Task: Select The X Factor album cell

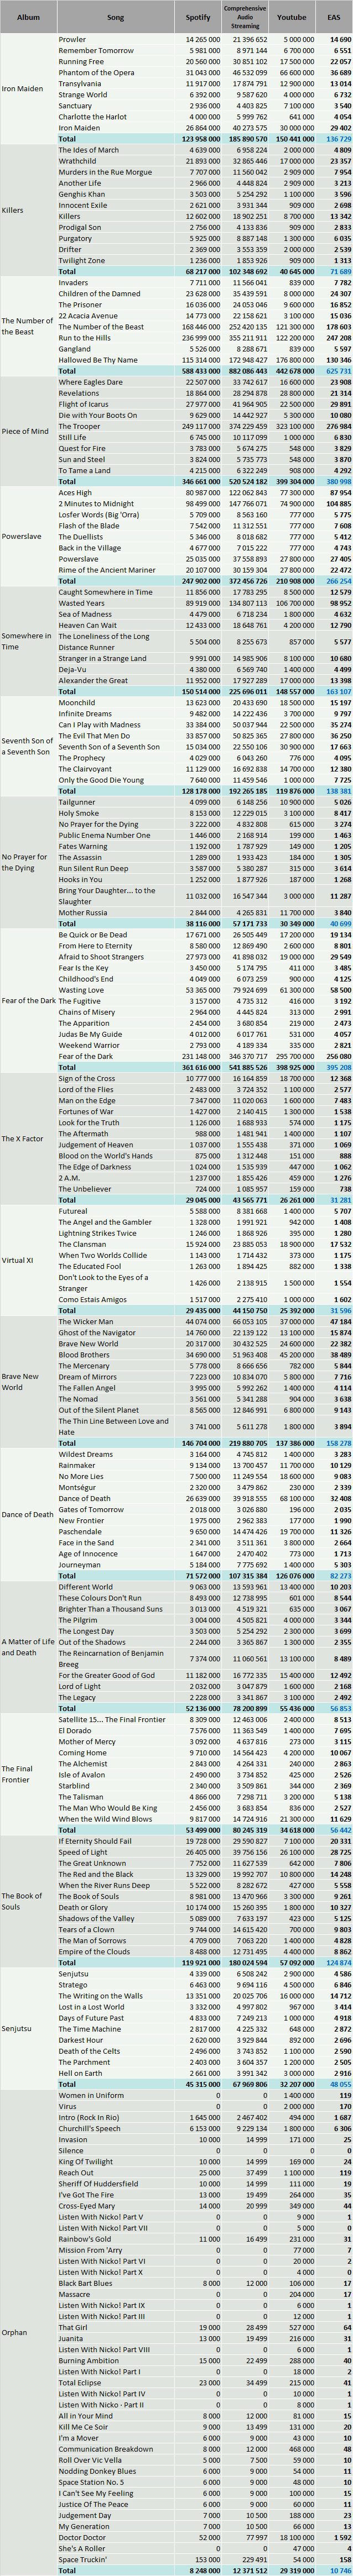Action: 28,1139
